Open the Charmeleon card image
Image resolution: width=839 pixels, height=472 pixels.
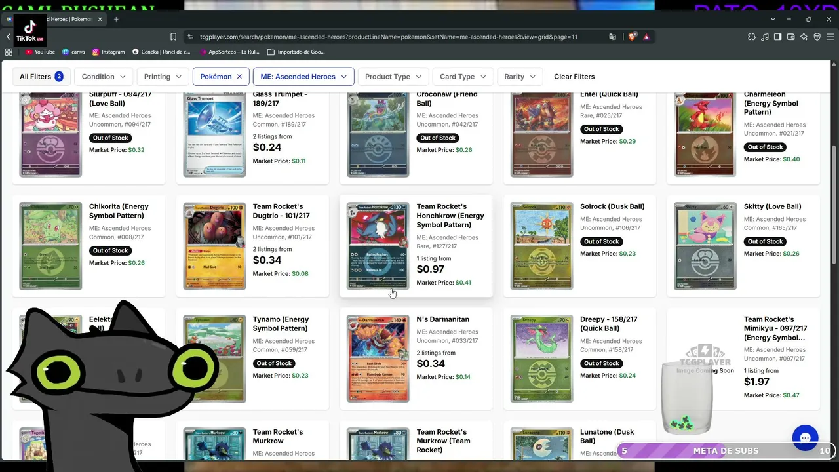[705, 134]
